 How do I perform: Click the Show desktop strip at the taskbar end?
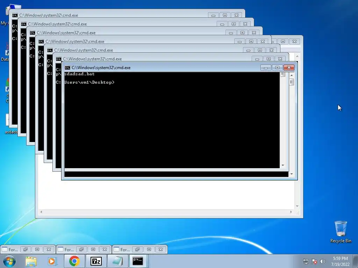click(356, 261)
